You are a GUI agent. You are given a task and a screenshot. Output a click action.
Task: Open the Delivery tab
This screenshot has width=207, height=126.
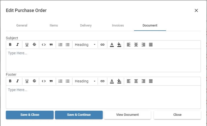tap(86, 25)
